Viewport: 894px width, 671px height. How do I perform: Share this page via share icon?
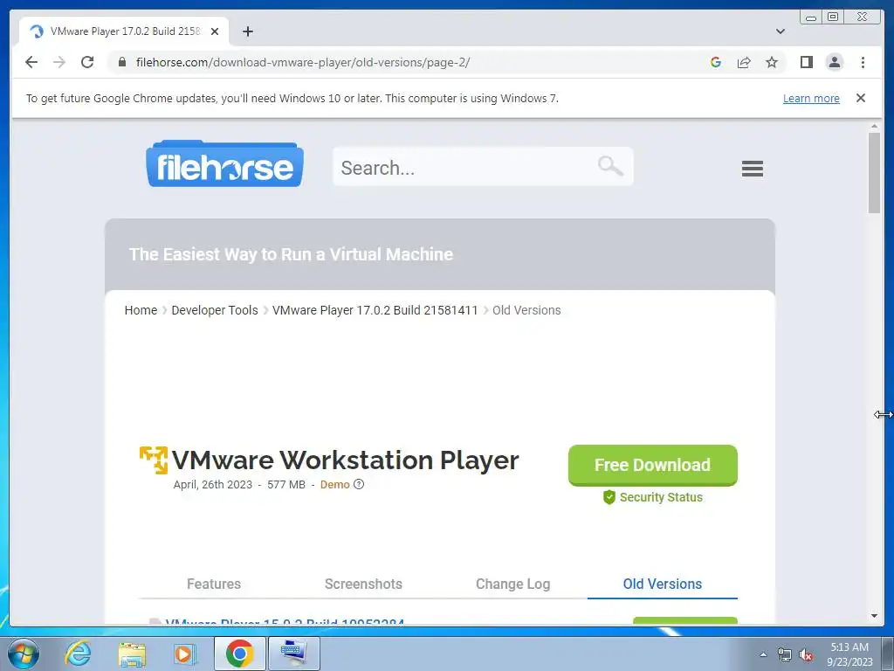744,62
